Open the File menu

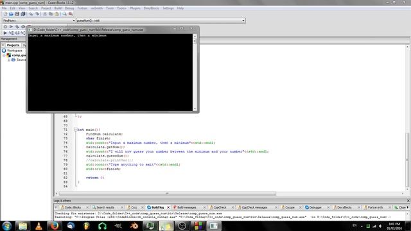(4, 8)
